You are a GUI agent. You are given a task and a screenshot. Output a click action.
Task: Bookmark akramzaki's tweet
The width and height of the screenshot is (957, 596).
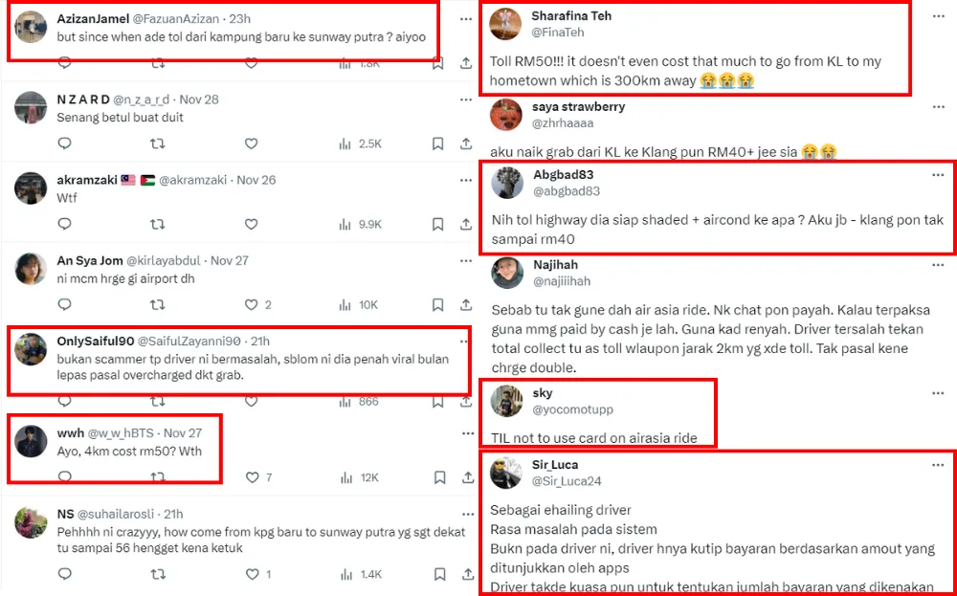437,224
